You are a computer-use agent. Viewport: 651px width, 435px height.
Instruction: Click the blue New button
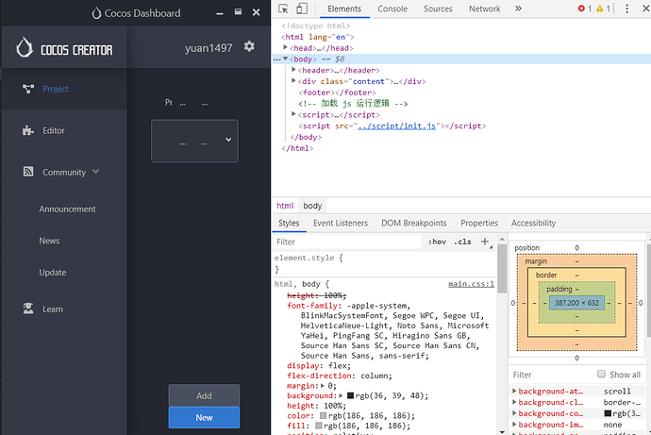point(204,417)
